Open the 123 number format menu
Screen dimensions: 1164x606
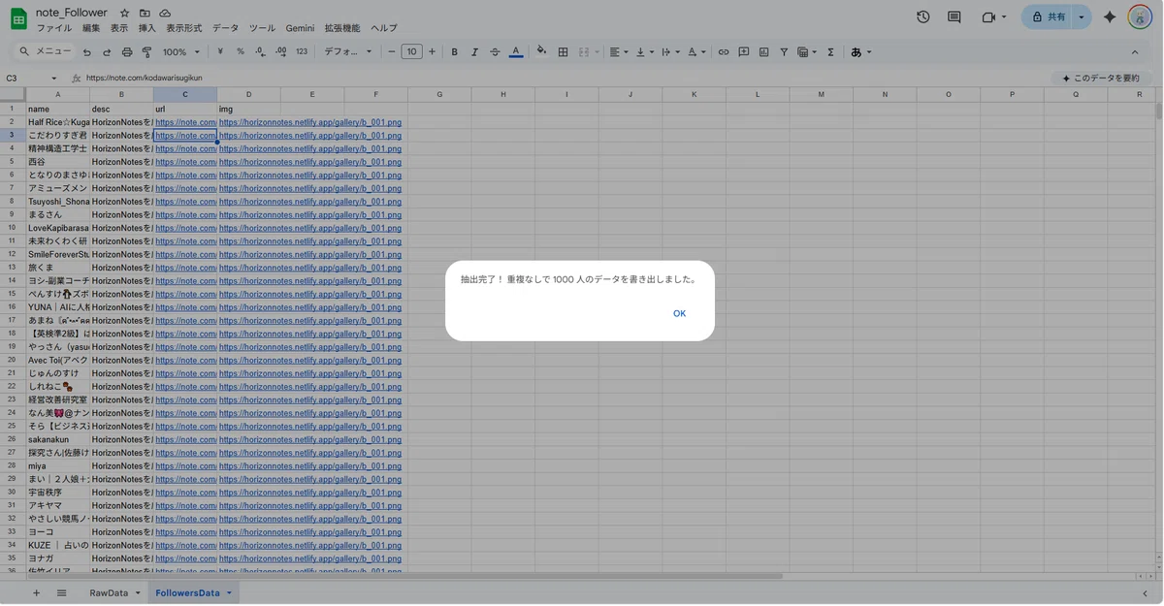click(x=302, y=52)
